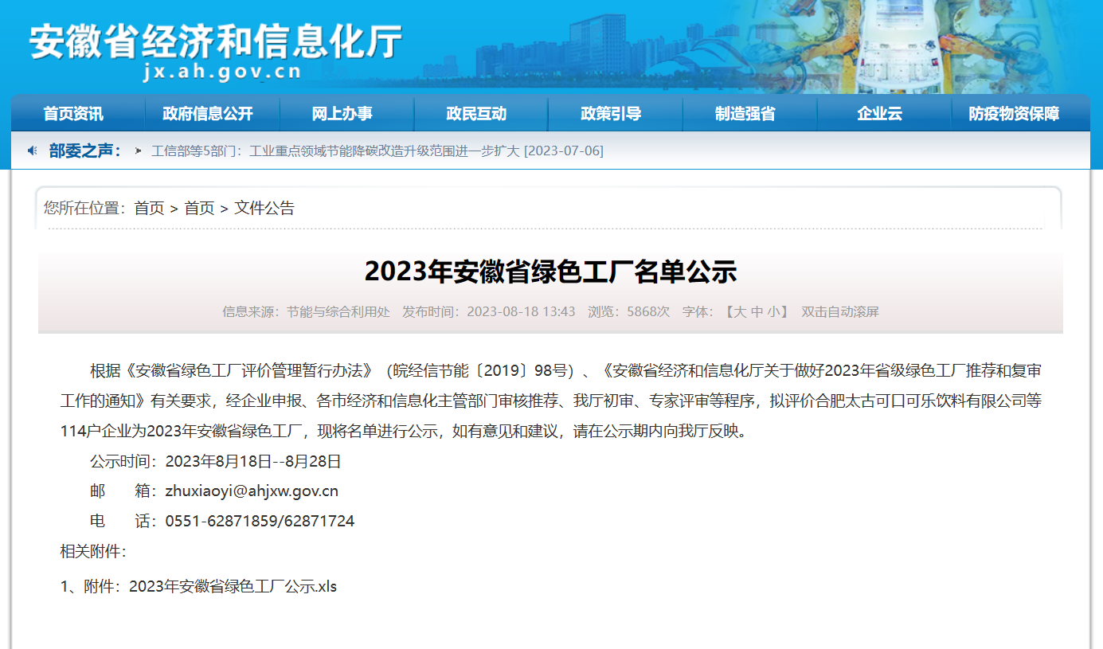Screen dimensions: 1103x649
Task: Go to the 网上办事 section
Action: tap(342, 114)
